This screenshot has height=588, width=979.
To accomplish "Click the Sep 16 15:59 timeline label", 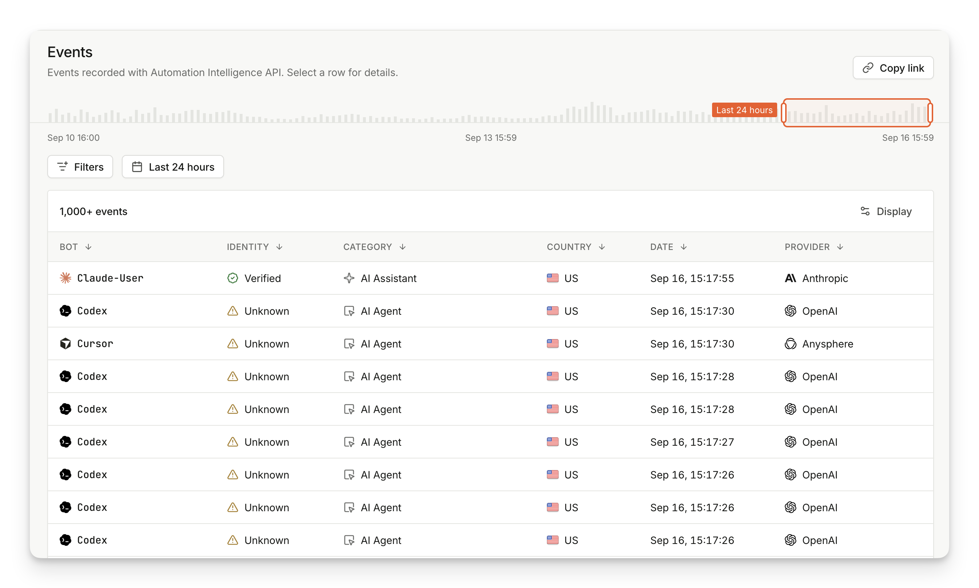I will pyautogui.click(x=908, y=138).
